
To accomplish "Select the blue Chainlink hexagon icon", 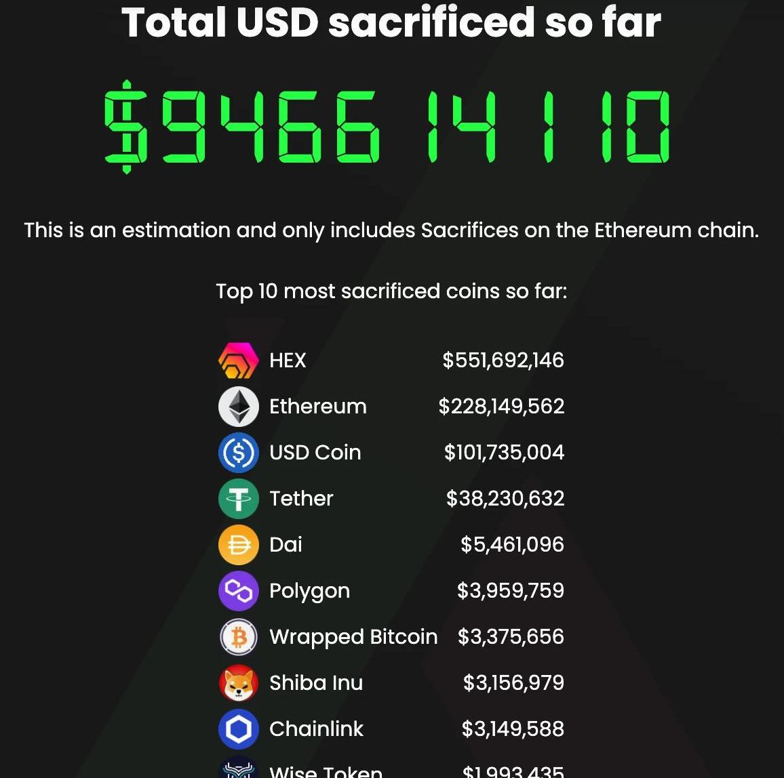I will [x=239, y=729].
